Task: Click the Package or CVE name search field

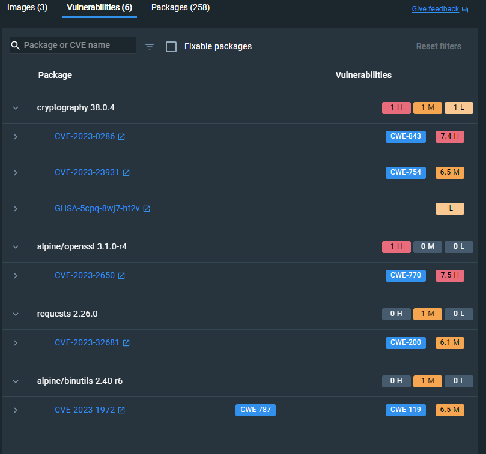Action: pyautogui.click(x=72, y=45)
